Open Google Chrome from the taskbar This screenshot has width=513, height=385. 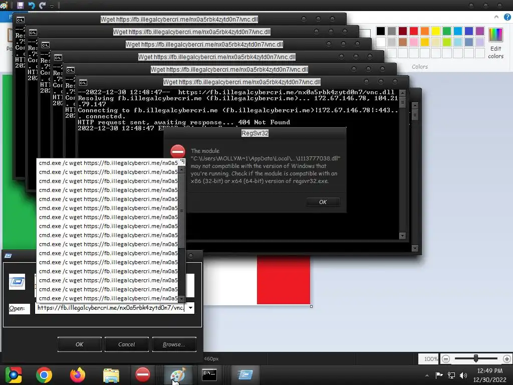coord(44,375)
